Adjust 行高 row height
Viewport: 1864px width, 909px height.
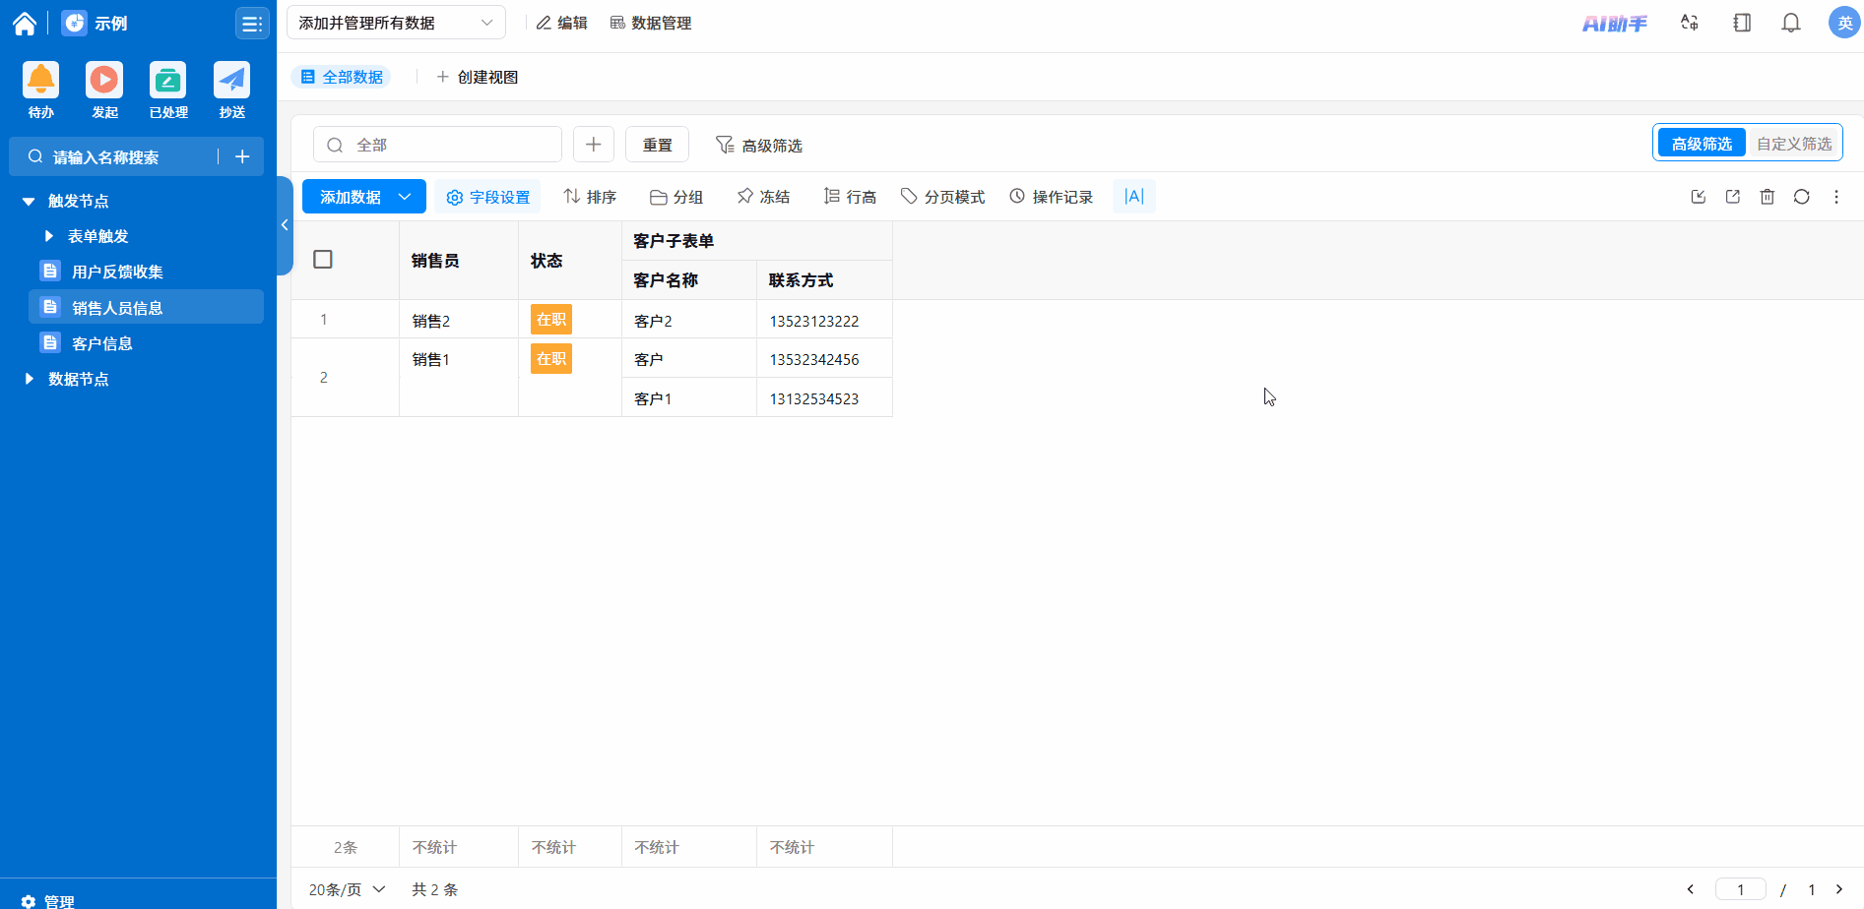(x=850, y=197)
